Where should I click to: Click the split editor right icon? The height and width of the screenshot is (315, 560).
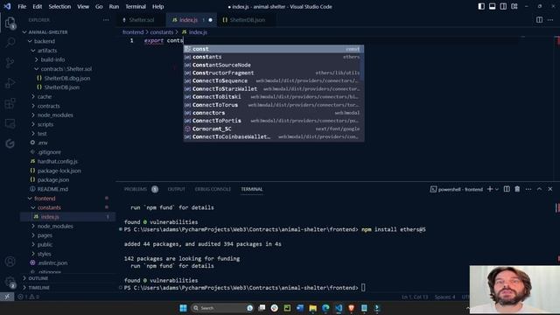539,20
